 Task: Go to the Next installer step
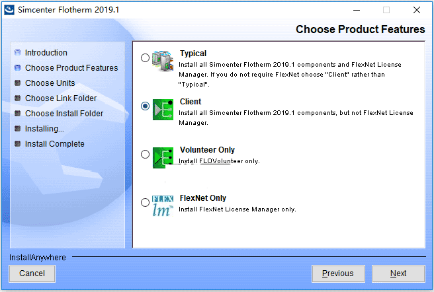(x=398, y=274)
